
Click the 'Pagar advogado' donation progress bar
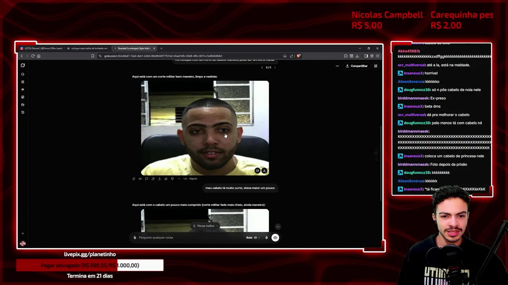tap(90, 265)
